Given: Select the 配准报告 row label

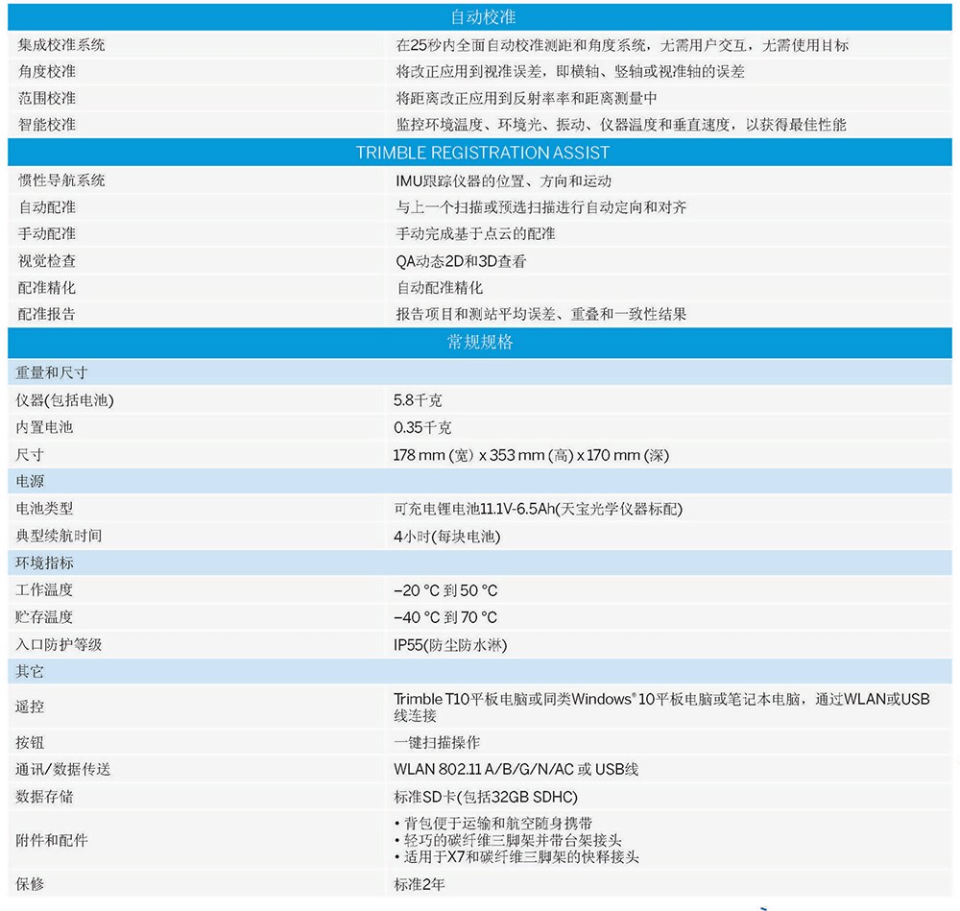Looking at the screenshot, I should click(x=46, y=314).
